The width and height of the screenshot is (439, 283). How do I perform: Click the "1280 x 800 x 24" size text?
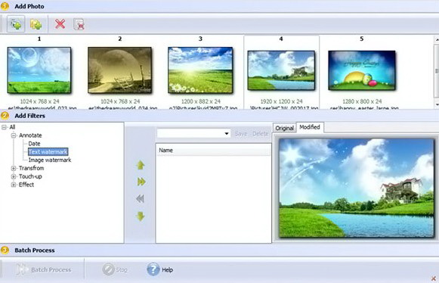click(362, 101)
